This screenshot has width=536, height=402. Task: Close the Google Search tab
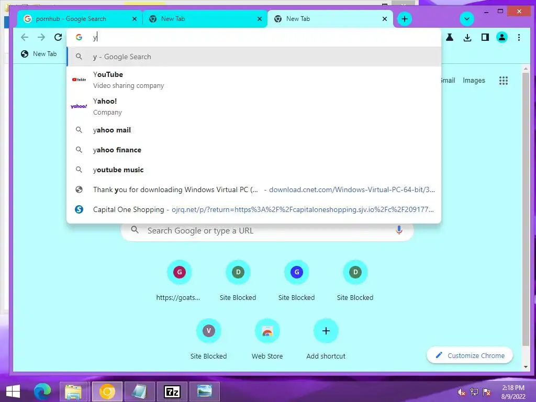(x=135, y=19)
